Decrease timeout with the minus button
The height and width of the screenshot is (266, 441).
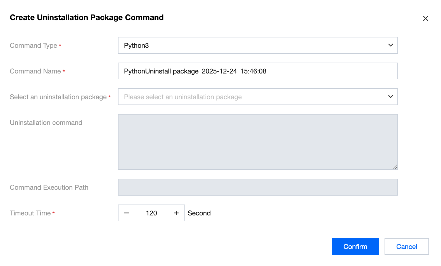127,213
